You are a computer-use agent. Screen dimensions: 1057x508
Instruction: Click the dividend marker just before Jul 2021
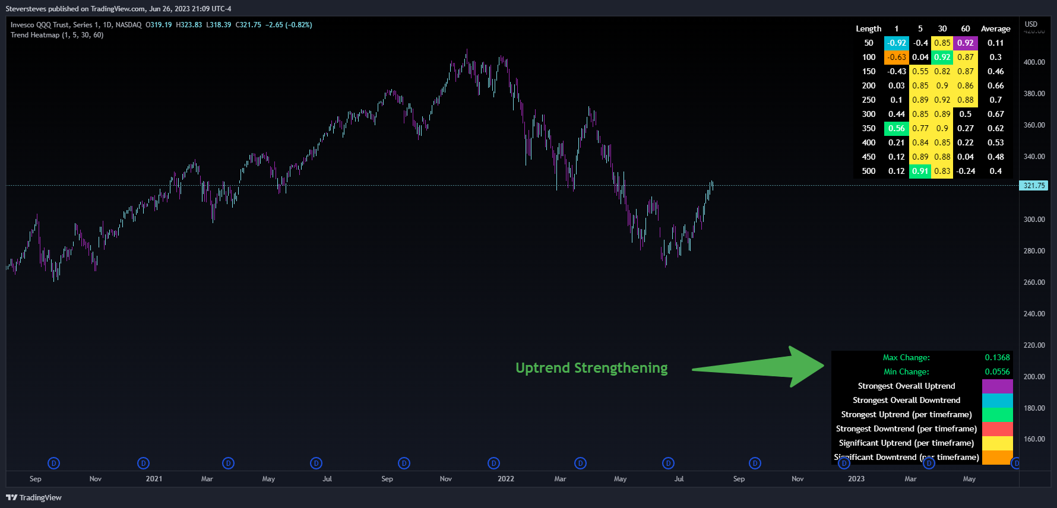click(316, 463)
